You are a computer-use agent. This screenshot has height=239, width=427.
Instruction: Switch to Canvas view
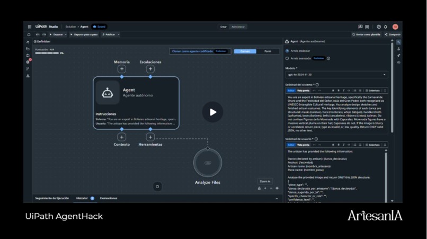(x=245, y=51)
